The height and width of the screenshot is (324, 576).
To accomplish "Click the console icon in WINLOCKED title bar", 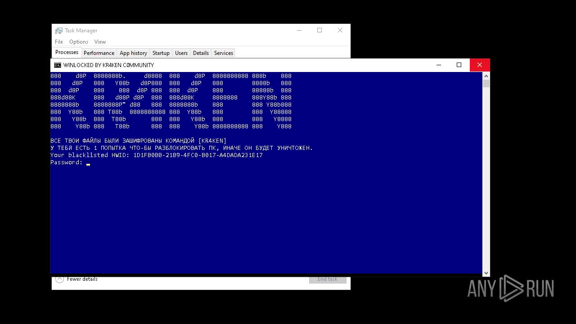I will pos(58,65).
